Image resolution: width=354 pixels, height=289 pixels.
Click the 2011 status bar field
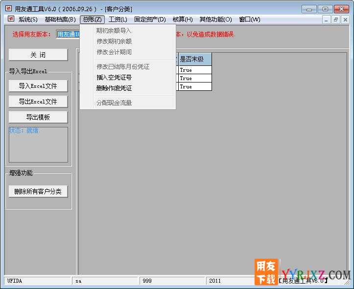(230, 281)
